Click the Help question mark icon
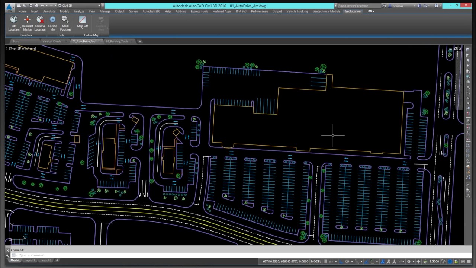The height and width of the screenshot is (268, 476). pyautogui.click(x=436, y=6)
